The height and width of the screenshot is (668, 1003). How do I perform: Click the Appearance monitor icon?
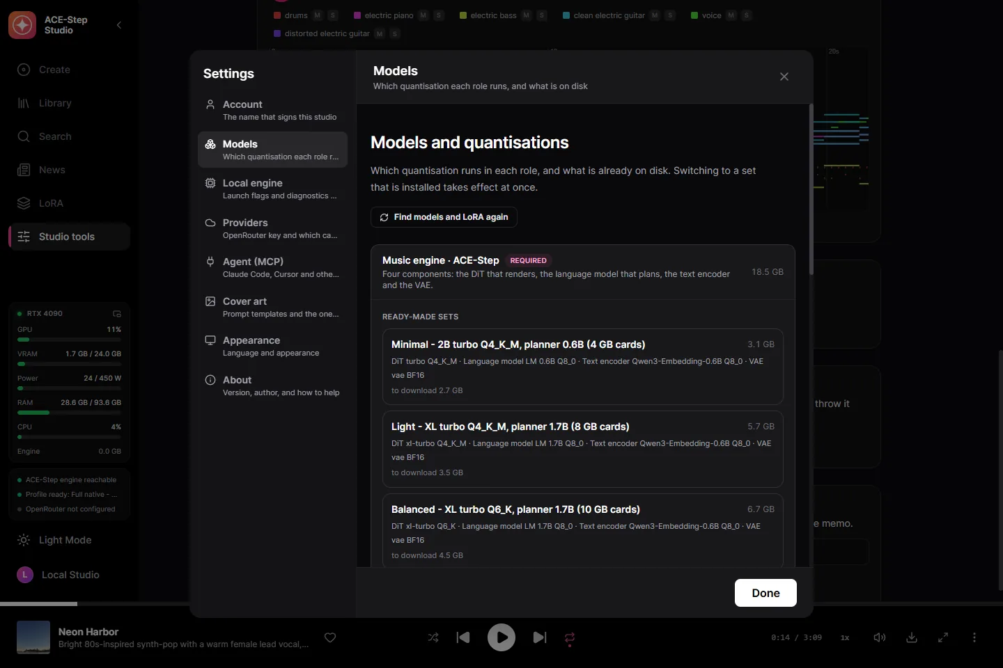pos(210,340)
